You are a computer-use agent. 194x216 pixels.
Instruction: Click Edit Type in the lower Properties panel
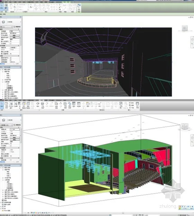(17, 125)
